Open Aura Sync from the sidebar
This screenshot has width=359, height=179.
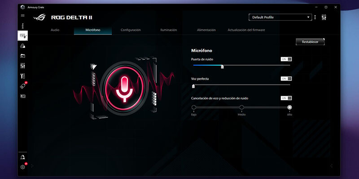[23, 46]
